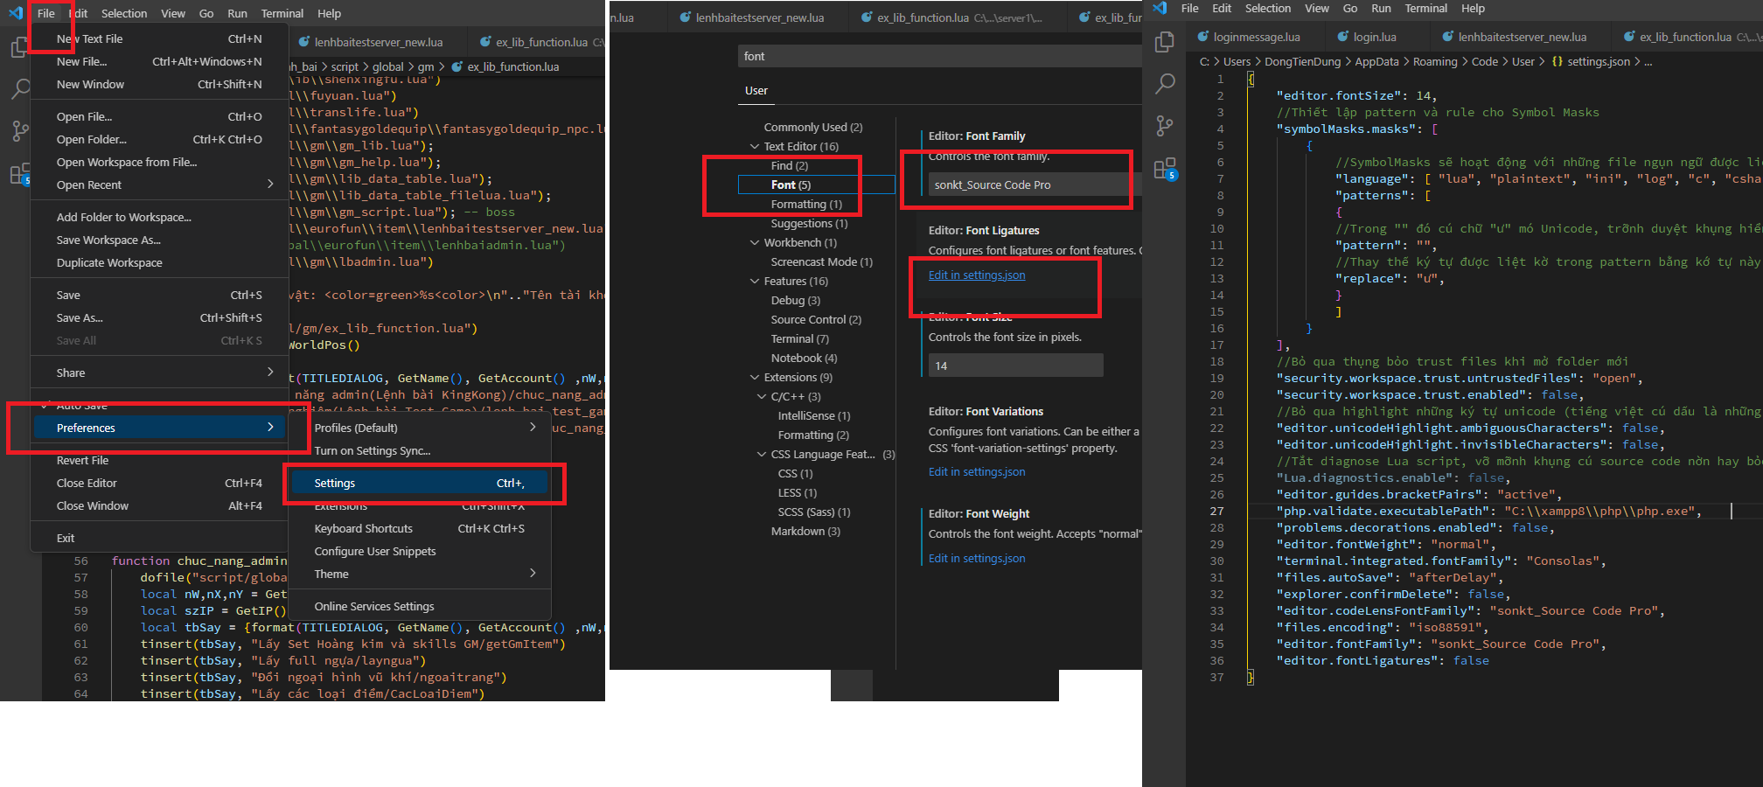This screenshot has width=1763, height=787.
Task: Click Edit in settings.json link under Font Weight
Action: click(977, 558)
